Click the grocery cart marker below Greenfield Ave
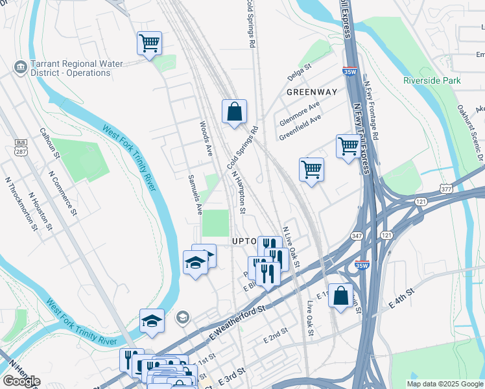 pos(311,171)
